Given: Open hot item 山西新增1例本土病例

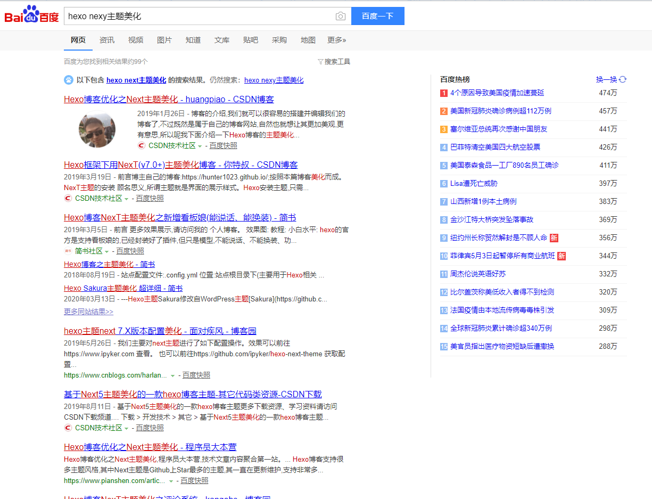Looking at the screenshot, I should (483, 201).
